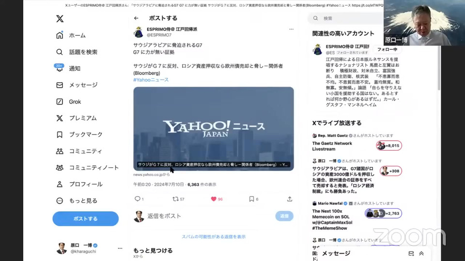The height and width of the screenshot is (261, 465).
Task: Click the page scrollbar on right
Action: tap(439, 68)
